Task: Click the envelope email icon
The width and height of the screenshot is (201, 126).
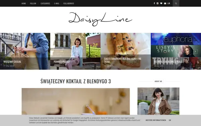Action: tap(165, 3)
